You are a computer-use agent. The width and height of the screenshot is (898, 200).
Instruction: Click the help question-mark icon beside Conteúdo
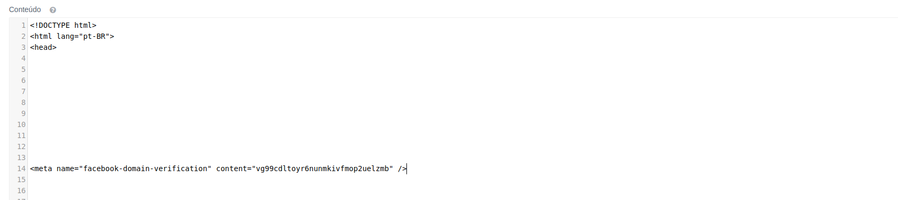53,10
